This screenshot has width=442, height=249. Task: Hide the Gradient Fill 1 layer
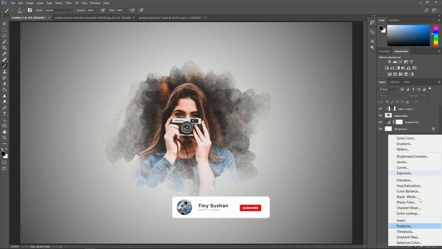coord(381,122)
